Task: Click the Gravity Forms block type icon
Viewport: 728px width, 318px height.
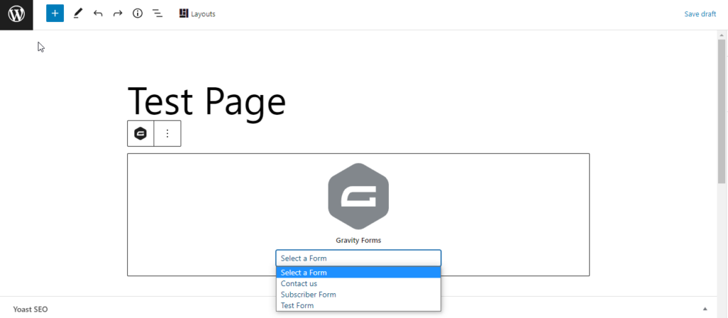Action: (140, 133)
